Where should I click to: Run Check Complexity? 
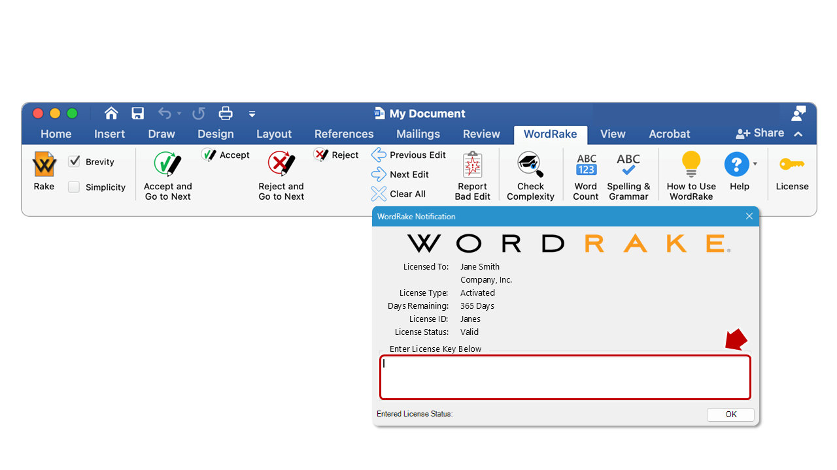(x=530, y=176)
